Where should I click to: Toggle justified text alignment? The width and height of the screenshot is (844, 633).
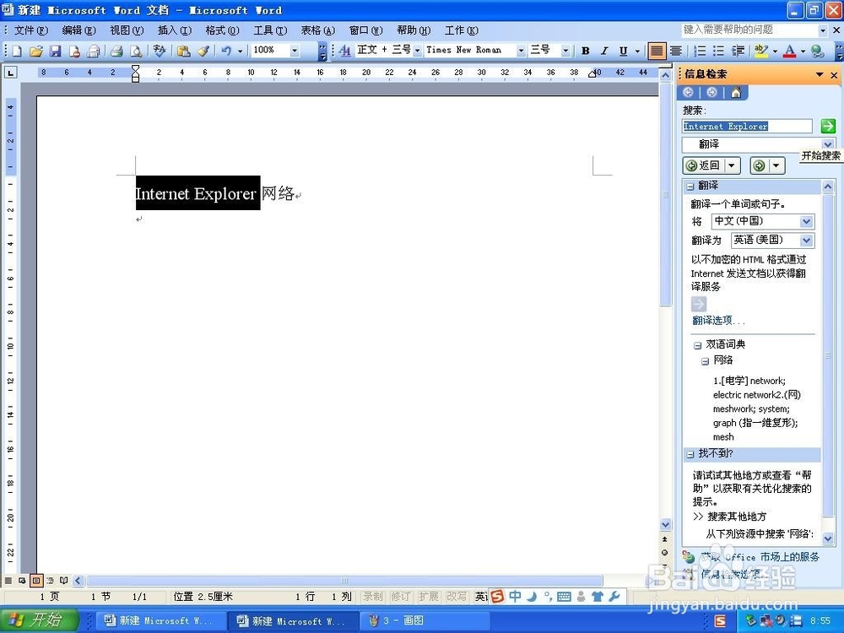point(657,51)
